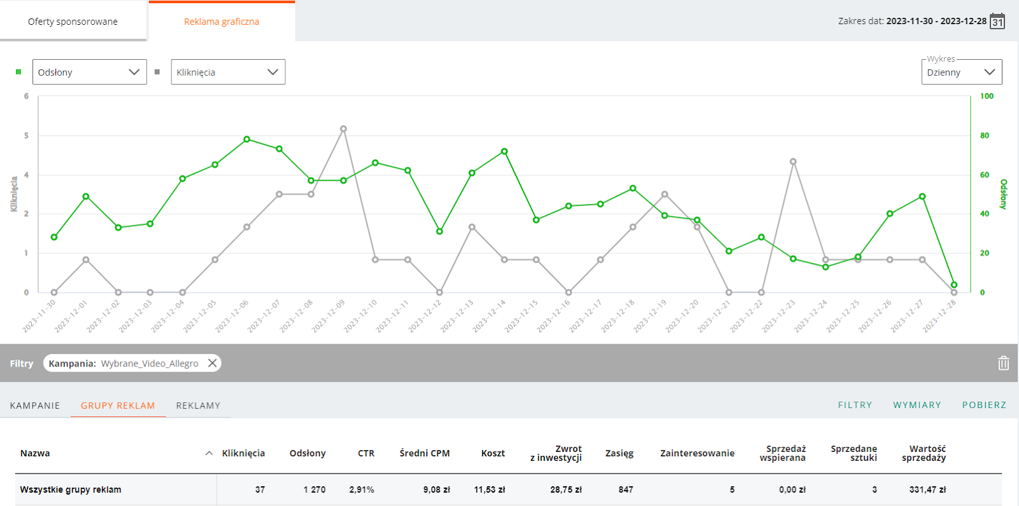Screen dimensions: 1019x506
Task: Sort the table by Koszt column
Action: pyautogui.click(x=493, y=453)
